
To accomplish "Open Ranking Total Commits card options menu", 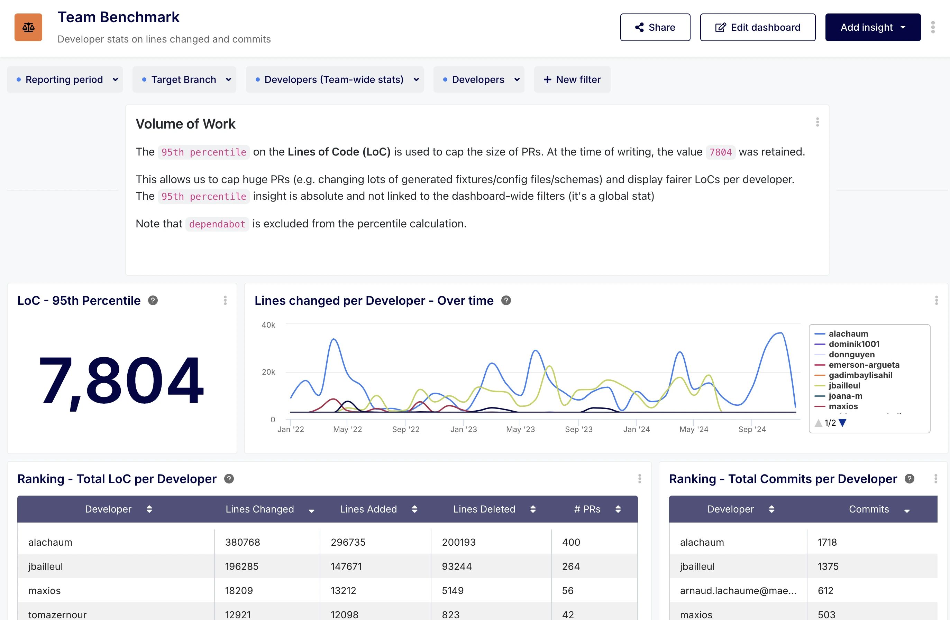I will 935,478.
